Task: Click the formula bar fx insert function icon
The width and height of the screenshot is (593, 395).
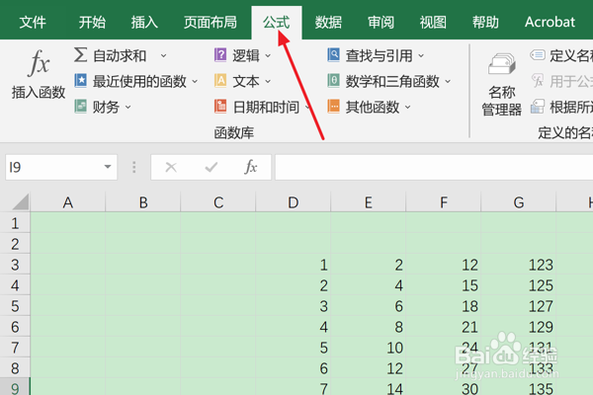Action: tap(251, 167)
